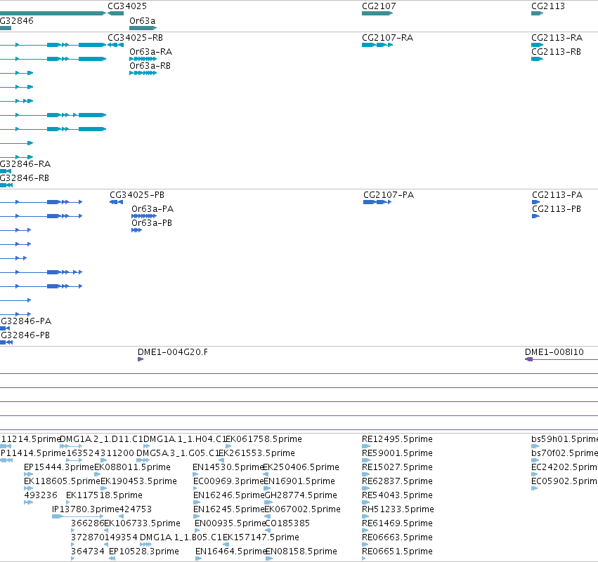Select the EP10528.3prime EST label
This screenshot has height=562, width=598.
[x=144, y=551]
